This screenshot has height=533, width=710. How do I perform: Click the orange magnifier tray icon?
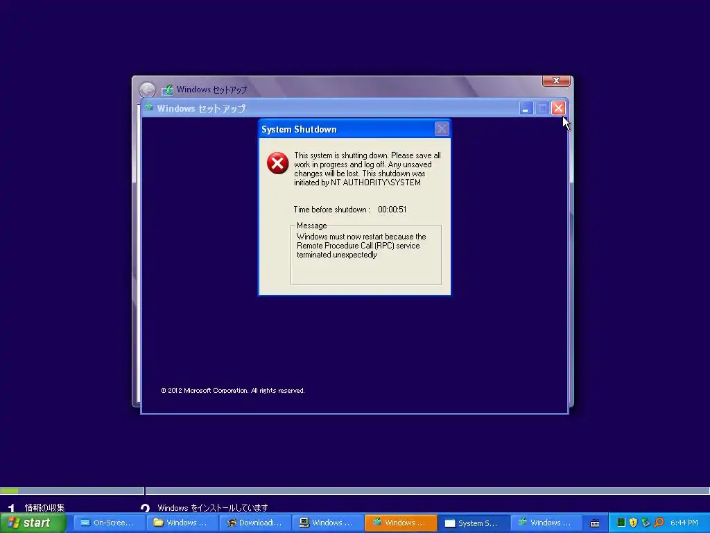(x=659, y=523)
